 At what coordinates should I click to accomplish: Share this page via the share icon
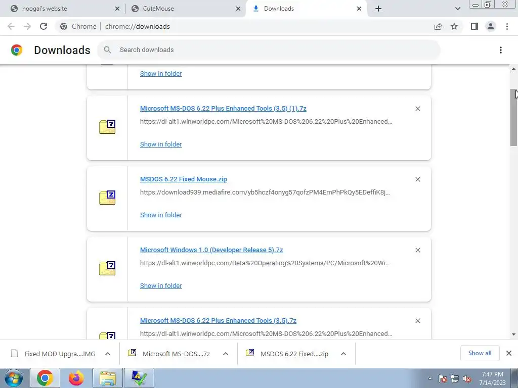(438, 26)
